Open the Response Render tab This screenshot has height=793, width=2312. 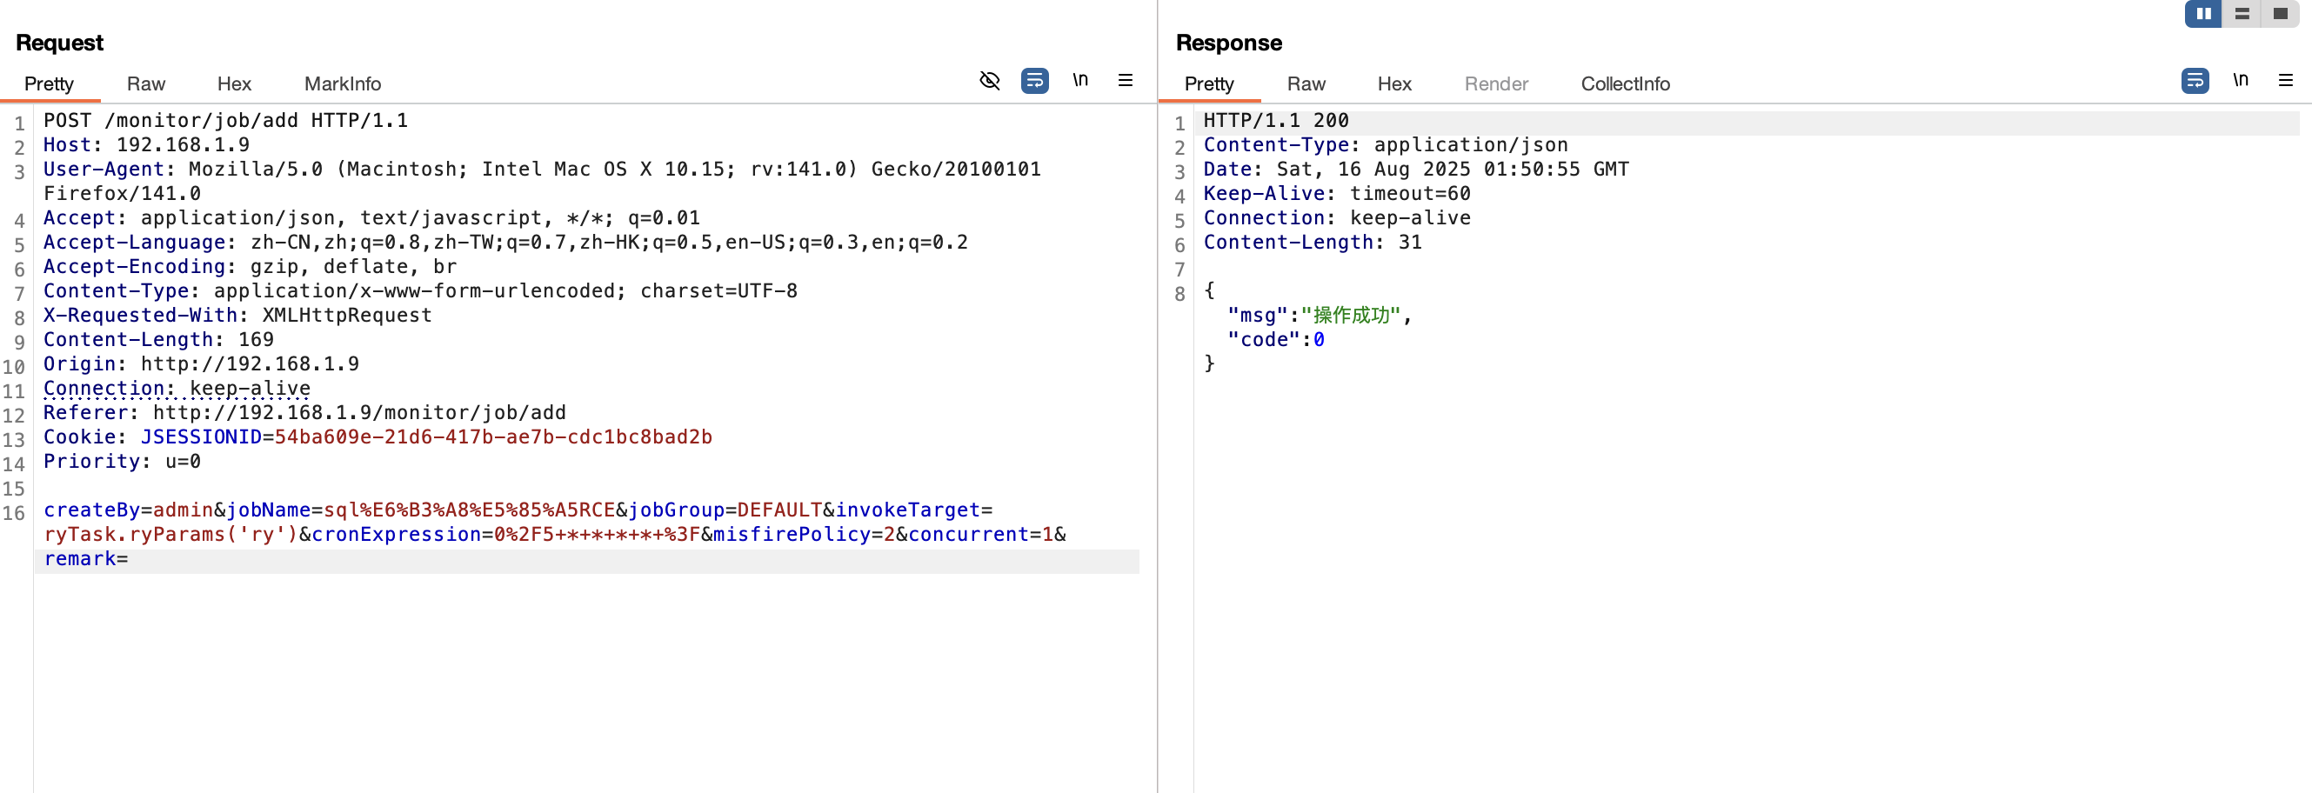coord(1496,83)
